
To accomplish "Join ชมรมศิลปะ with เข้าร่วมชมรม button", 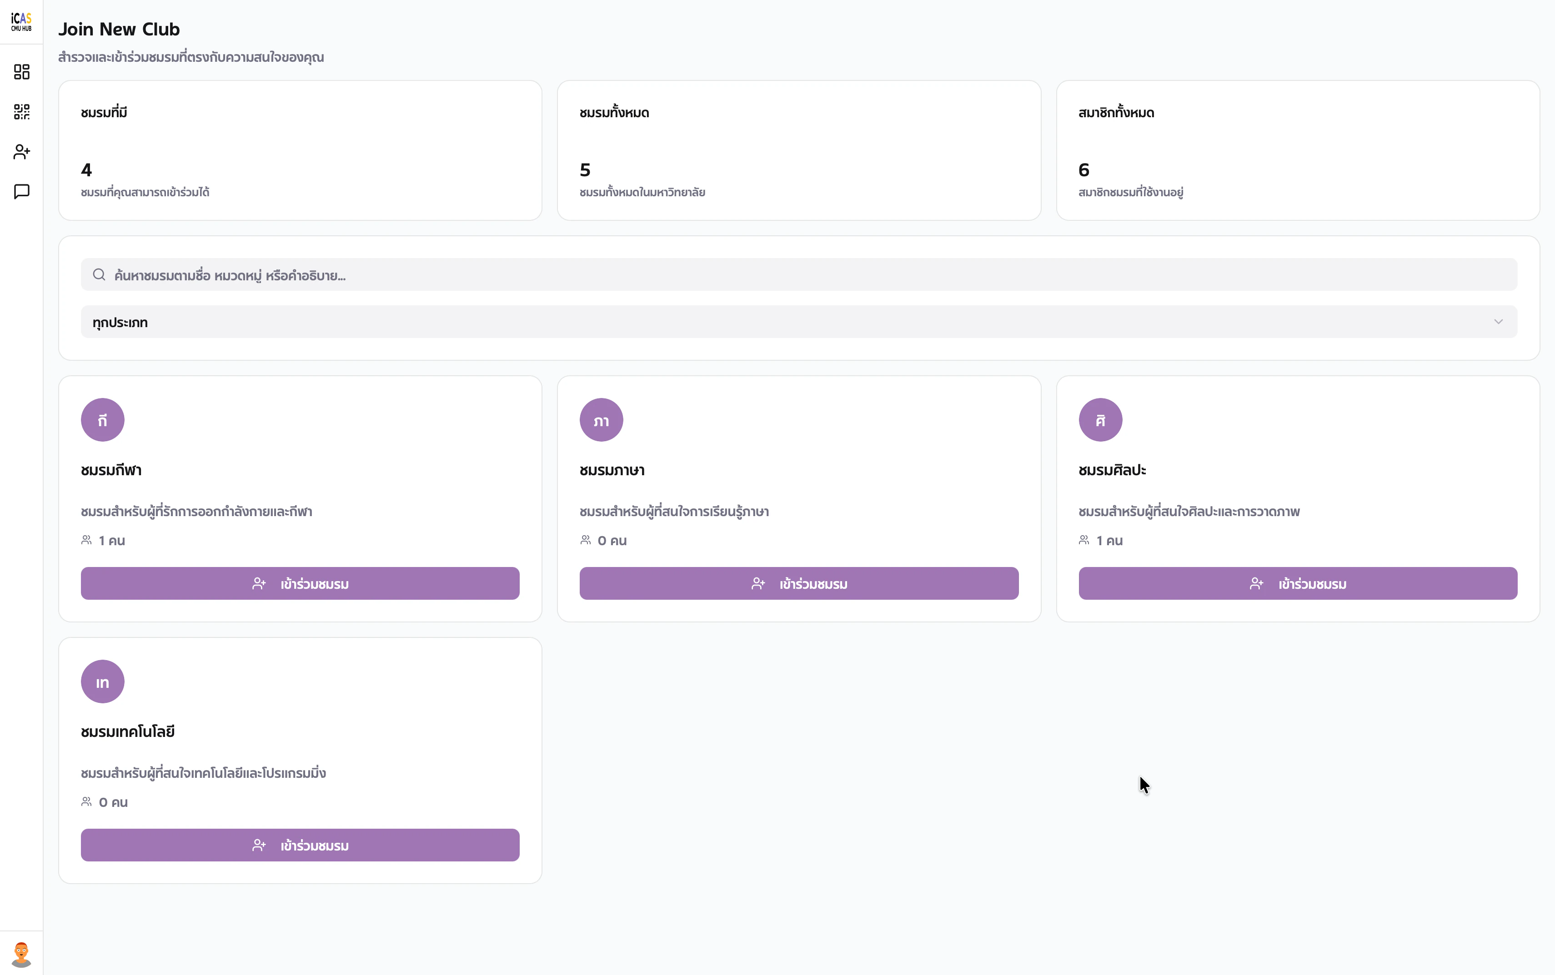I will [1298, 583].
